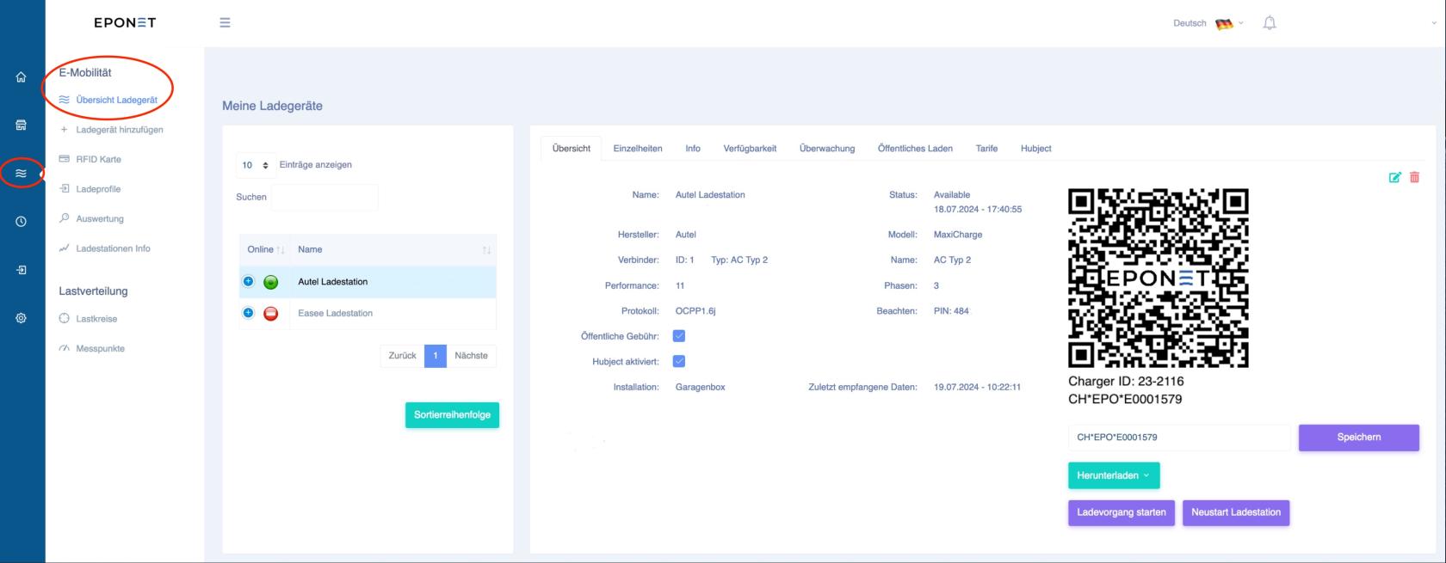
Task: Switch to the Einzelheiten tab
Action: click(638, 148)
